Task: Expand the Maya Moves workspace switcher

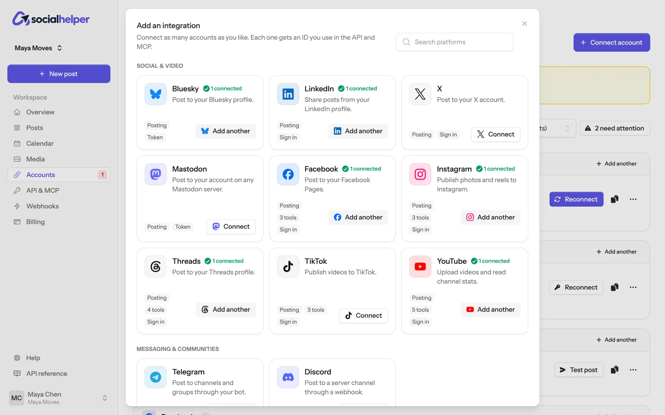Action: (x=38, y=48)
